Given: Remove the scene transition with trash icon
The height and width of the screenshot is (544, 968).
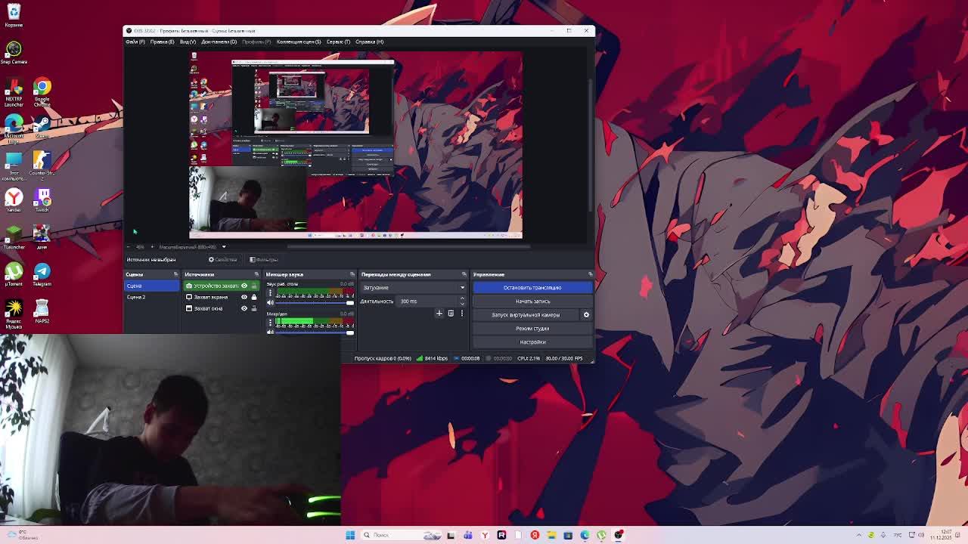Looking at the screenshot, I should pyautogui.click(x=451, y=313).
